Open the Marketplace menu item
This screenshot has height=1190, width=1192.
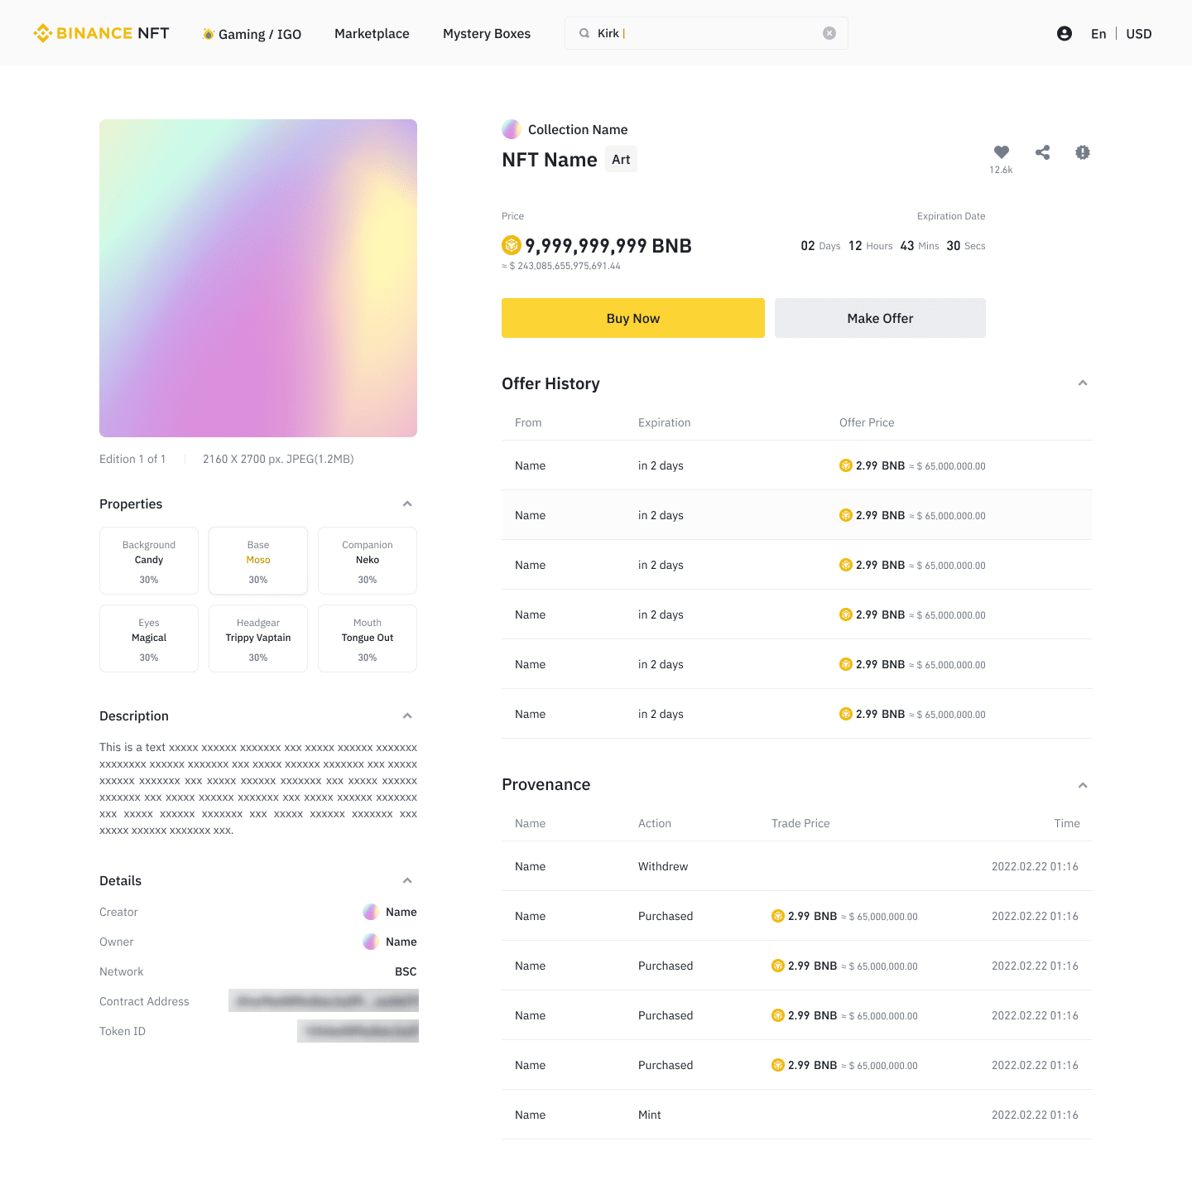pyautogui.click(x=372, y=34)
